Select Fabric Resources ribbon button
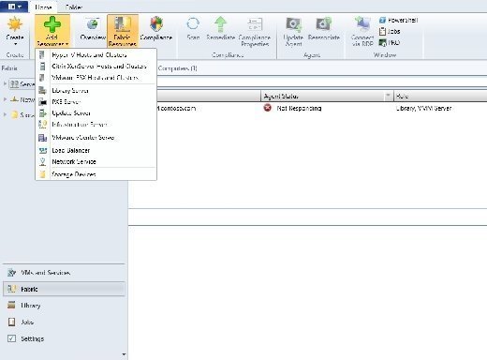This screenshot has width=487, height=360. pyautogui.click(x=123, y=31)
